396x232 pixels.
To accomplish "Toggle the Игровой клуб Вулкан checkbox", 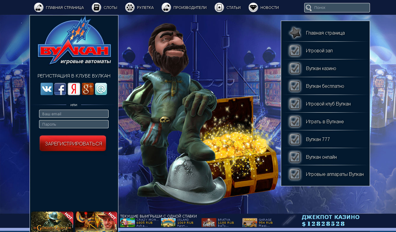I will click(295, 104).
